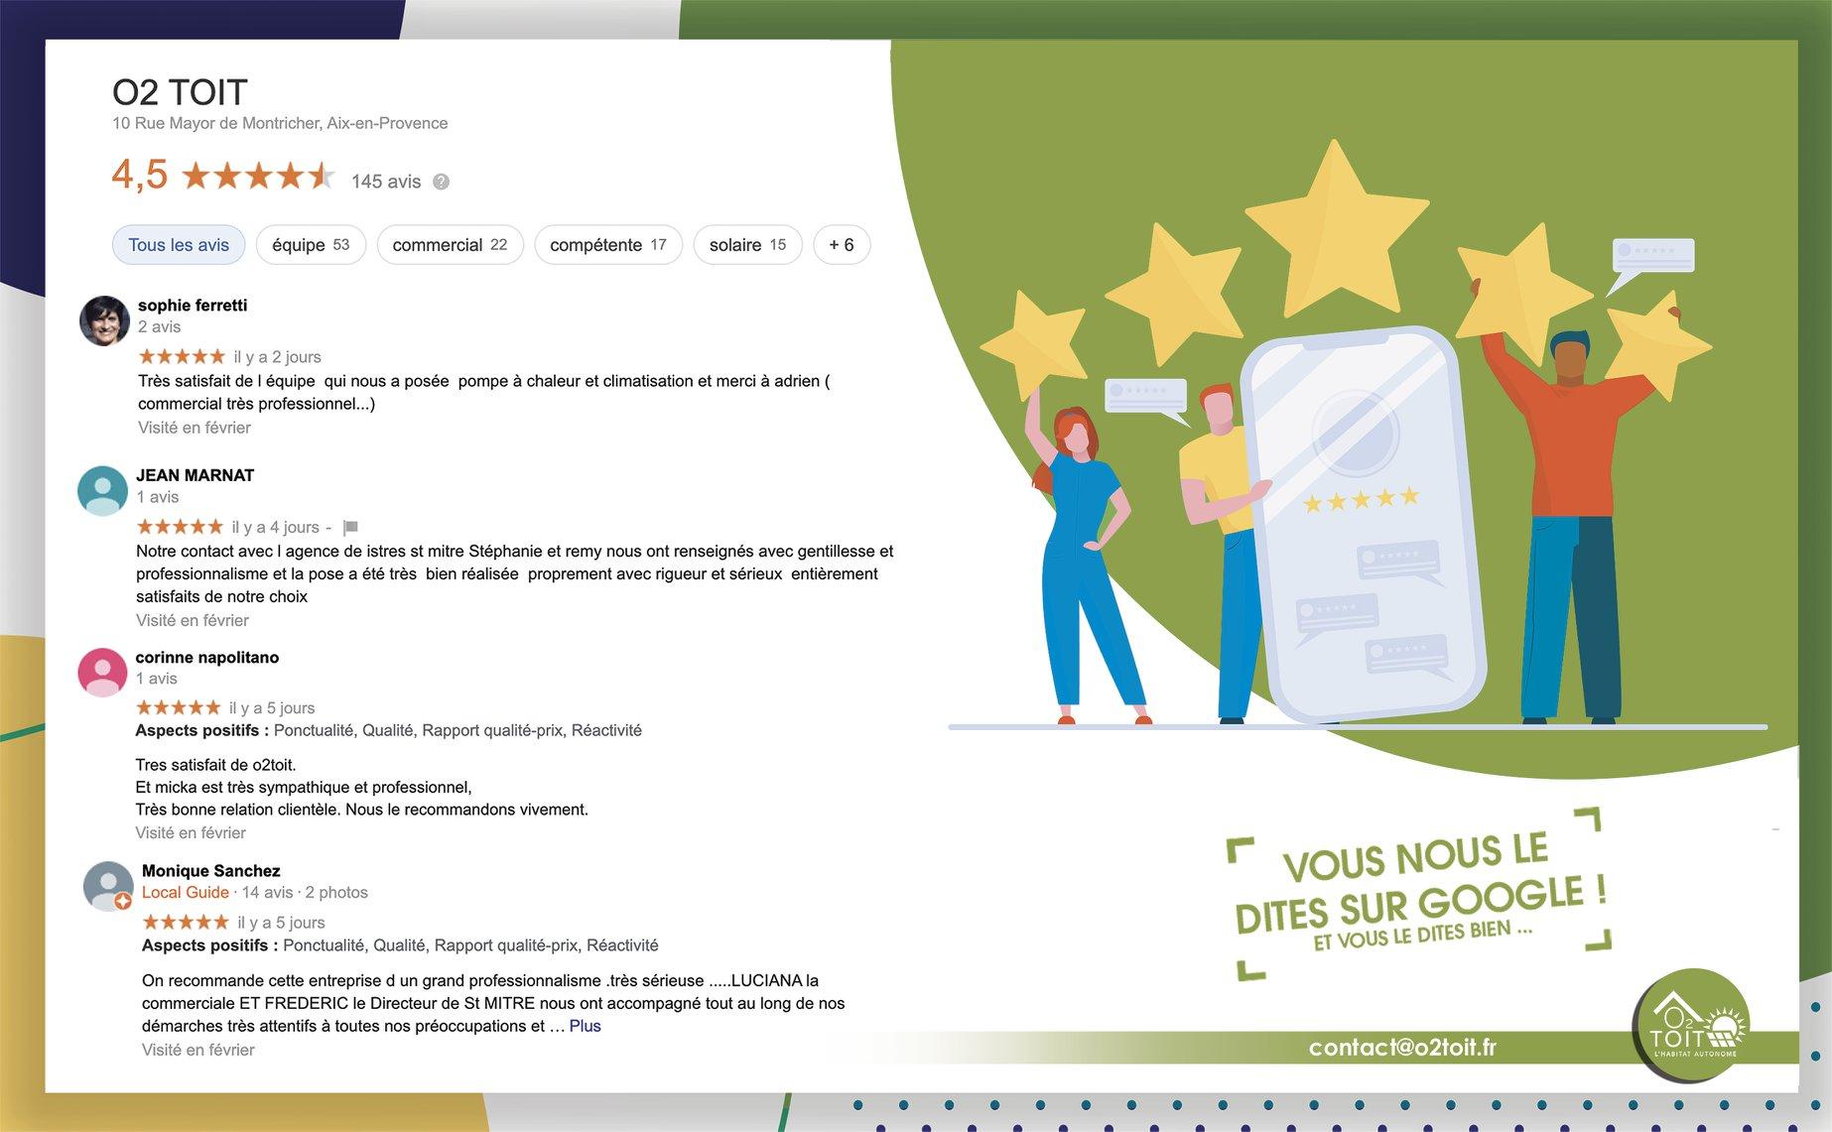Viewport: 1832px width, 1132px height.
Task: Click the five stars on sophie ferretti's review
Action: pyautogui.click(x=182, y=356)
